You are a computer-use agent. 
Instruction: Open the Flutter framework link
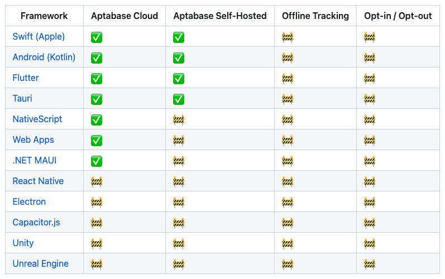pos(26,78)
